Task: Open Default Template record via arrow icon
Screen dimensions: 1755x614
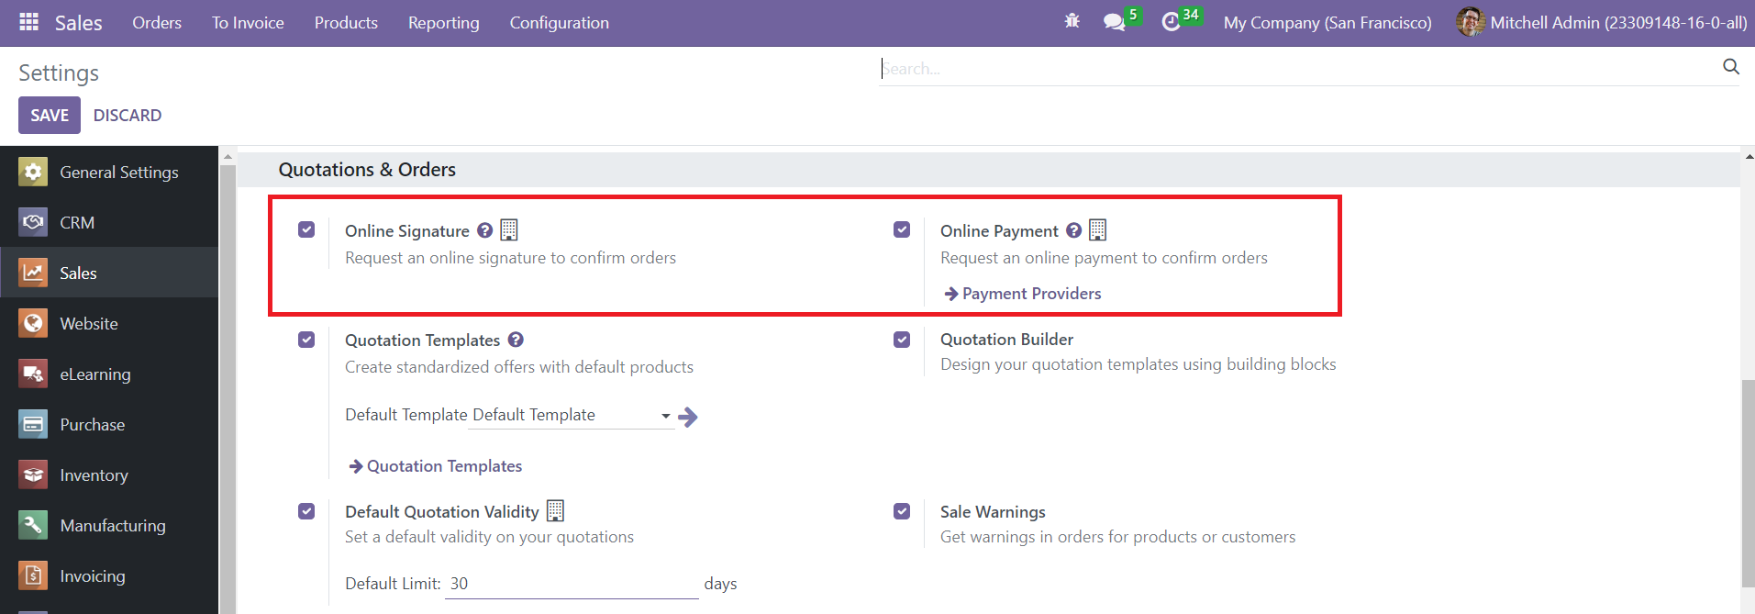Action: 688,418
